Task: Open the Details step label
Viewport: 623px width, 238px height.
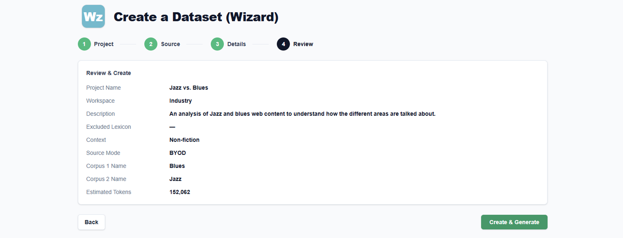Action: tap(236, 44)
